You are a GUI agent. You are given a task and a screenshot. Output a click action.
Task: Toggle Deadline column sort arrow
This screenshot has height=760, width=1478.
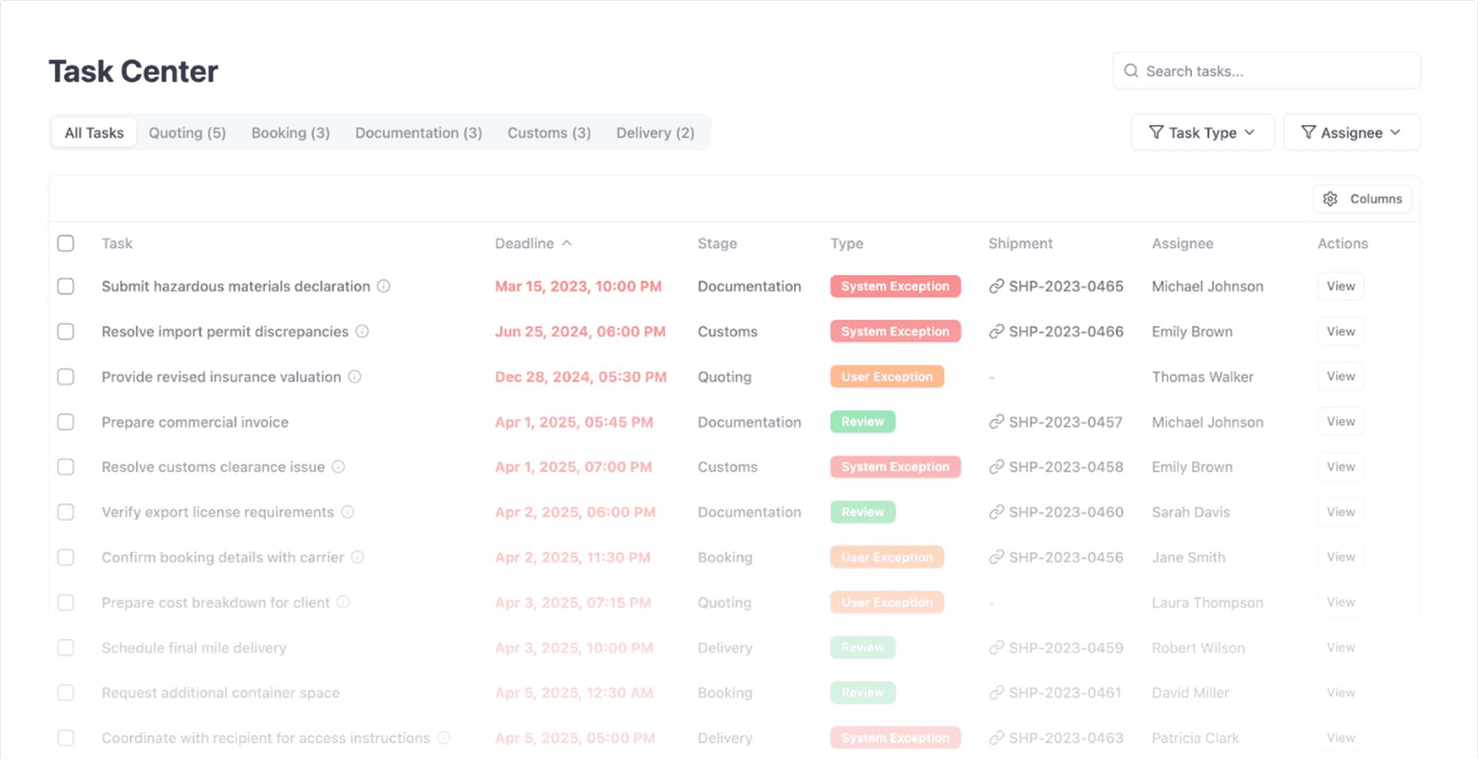click(x=567, y=243)
